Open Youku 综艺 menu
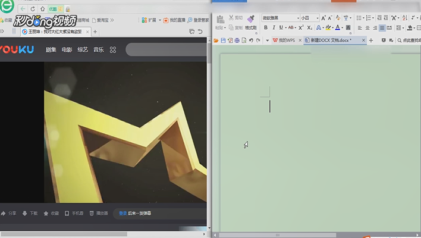The width and height of the screenshot is (421, 238). [x=83, y=50]
